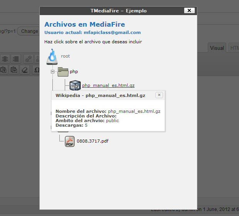The image size is (239, 216).
Task: Click the paste from Word icon
Action: click(14, 70)
